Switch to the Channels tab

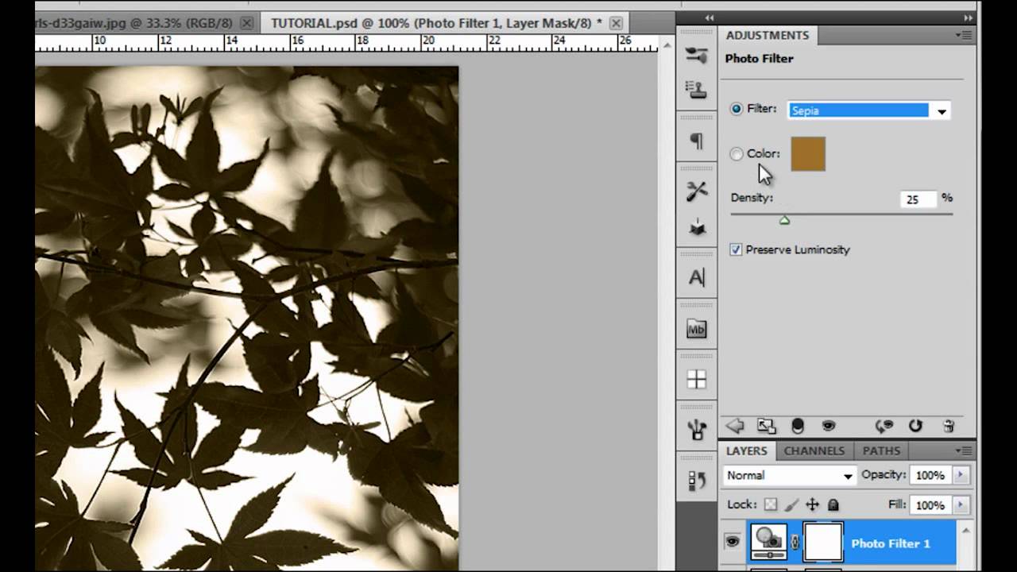pyautogui.click(x=814, y=450)
